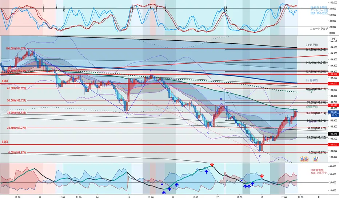Click the 1週間平均 moving average label
The width and height of the screenshot is (339, 200).
[x=312, y=107]
